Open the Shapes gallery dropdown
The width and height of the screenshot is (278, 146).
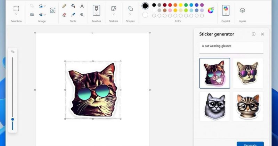click(x=130, y=15)
